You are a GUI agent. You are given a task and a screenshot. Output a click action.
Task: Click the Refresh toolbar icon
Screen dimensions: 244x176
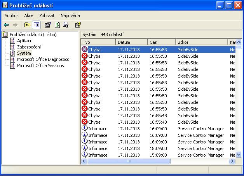[x=57, y=25]
